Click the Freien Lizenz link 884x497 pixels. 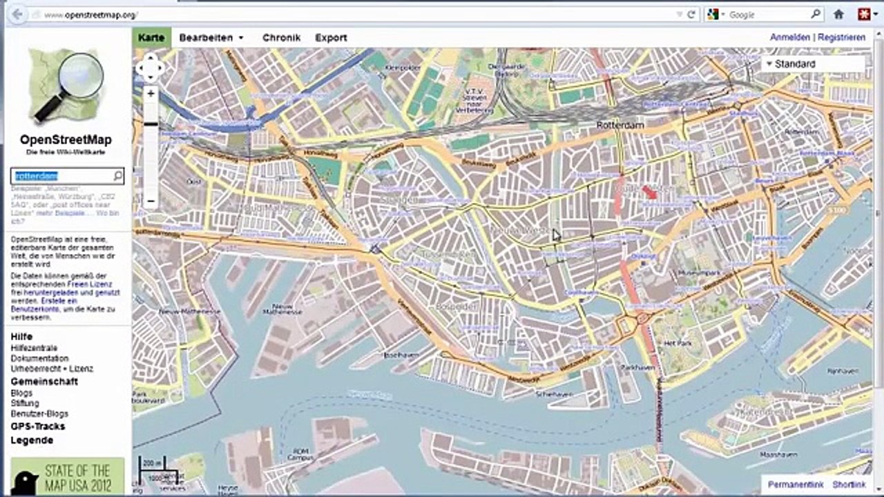pyautogui.click(x=90, y=284)
